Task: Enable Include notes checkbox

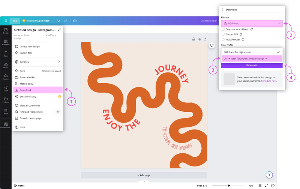Action: 223,40
